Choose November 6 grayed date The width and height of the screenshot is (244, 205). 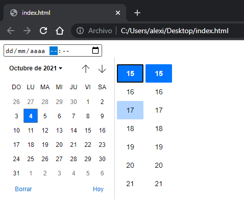[x=102, y=173]
